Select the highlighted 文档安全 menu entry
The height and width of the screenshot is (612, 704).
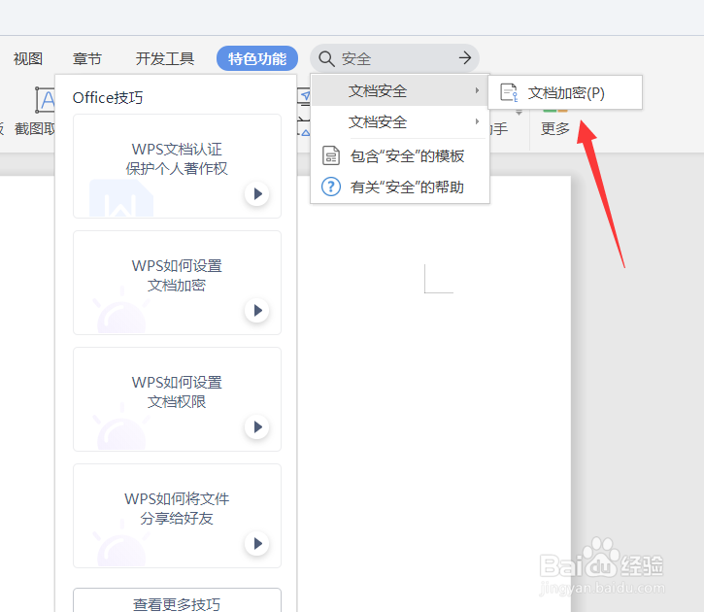pos(400,90)
